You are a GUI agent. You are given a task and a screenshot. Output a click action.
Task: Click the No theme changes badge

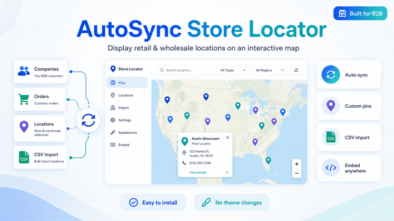[x=232, y=203]
